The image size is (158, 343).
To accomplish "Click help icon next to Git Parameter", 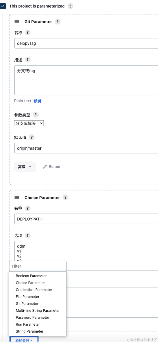I will (x=58, y=22).
